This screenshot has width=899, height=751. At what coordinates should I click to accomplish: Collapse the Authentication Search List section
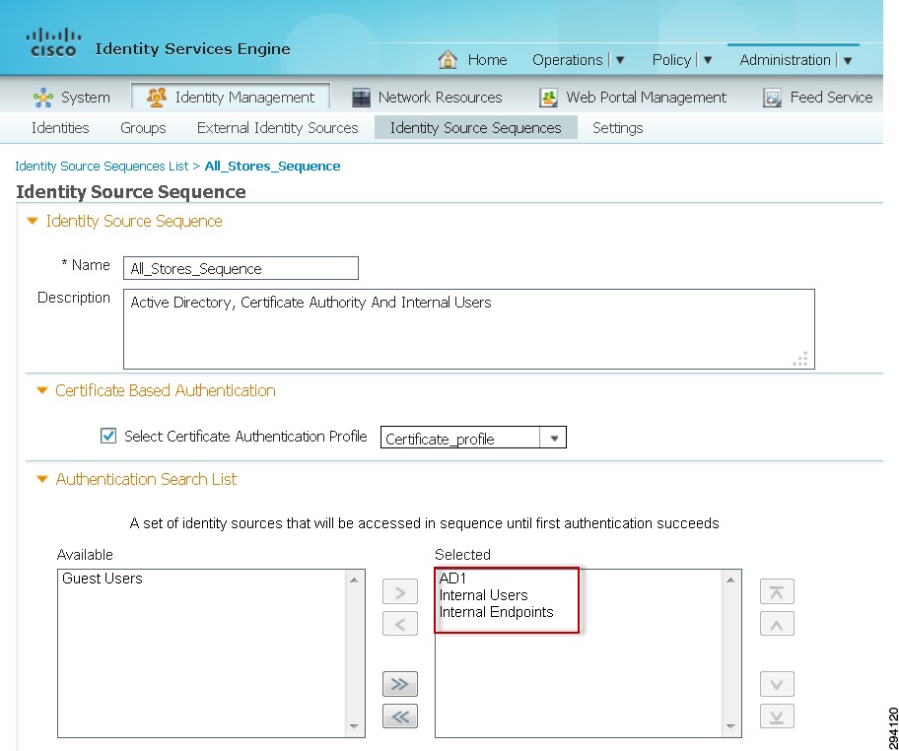[41, 479]
